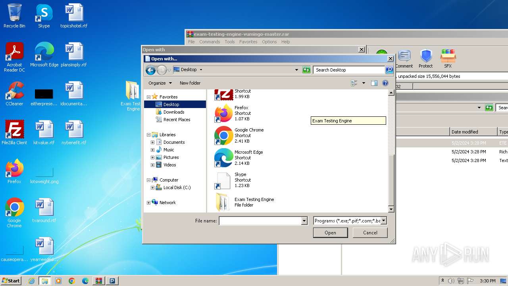The height and width of the screenshot is (286, 508).
Task: Click the file list scrollbar down arrow
Action: (391, 209)
